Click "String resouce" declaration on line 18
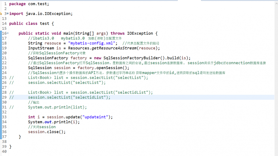Viewport: 278px width, 156px height. 45,43
